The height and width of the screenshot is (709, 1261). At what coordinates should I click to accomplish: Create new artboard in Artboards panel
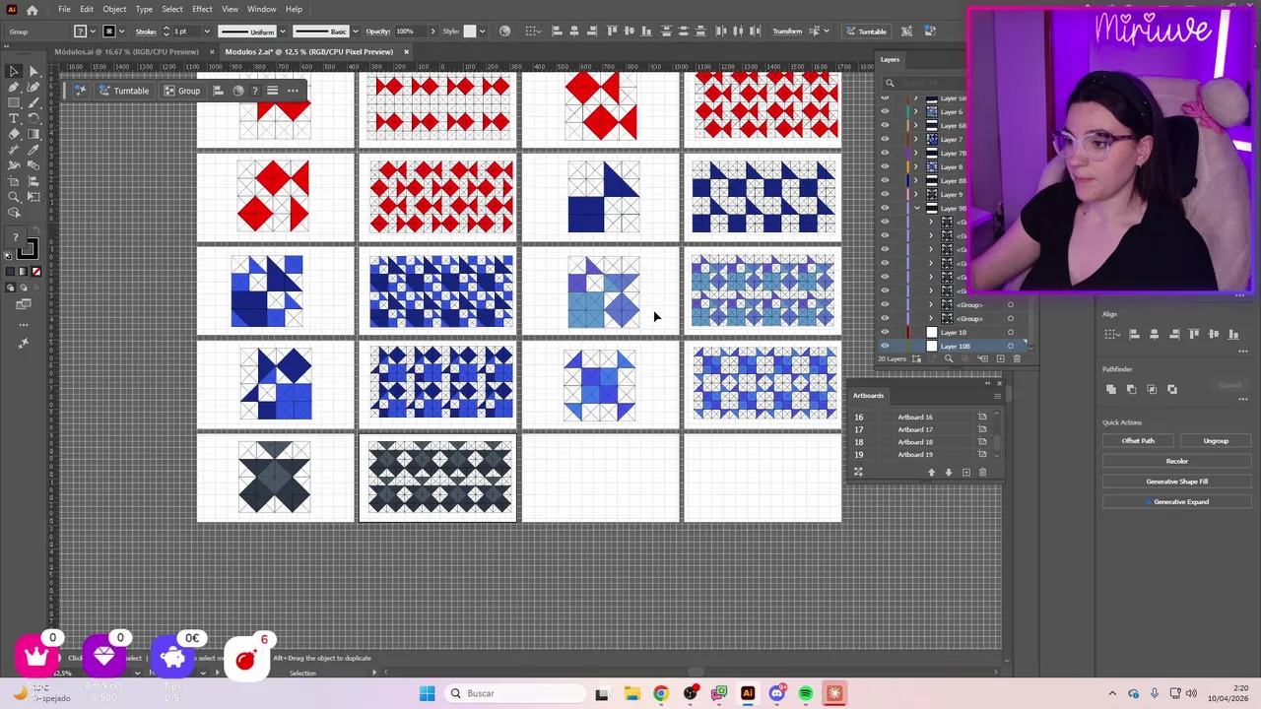965,473
